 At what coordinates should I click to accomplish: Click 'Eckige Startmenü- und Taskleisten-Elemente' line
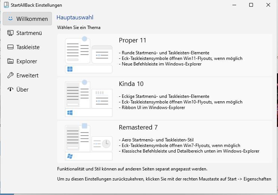[164, 96]
